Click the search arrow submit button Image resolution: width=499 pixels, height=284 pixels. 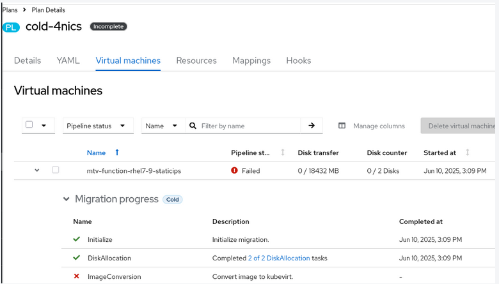[x=312, y=126]
